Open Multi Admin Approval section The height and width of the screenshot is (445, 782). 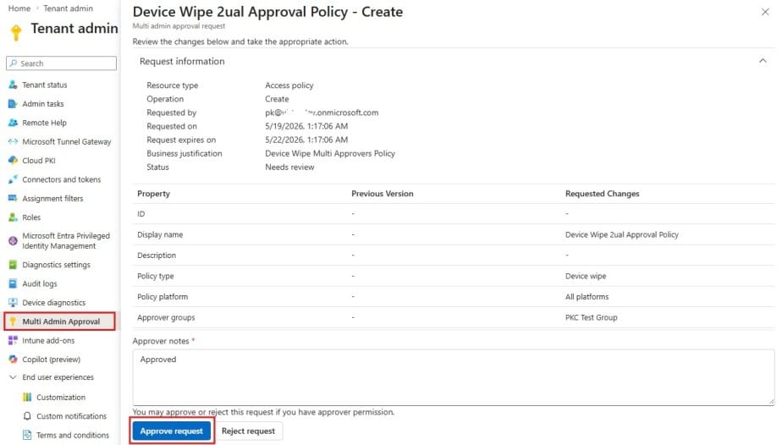[x=60, y=321]
